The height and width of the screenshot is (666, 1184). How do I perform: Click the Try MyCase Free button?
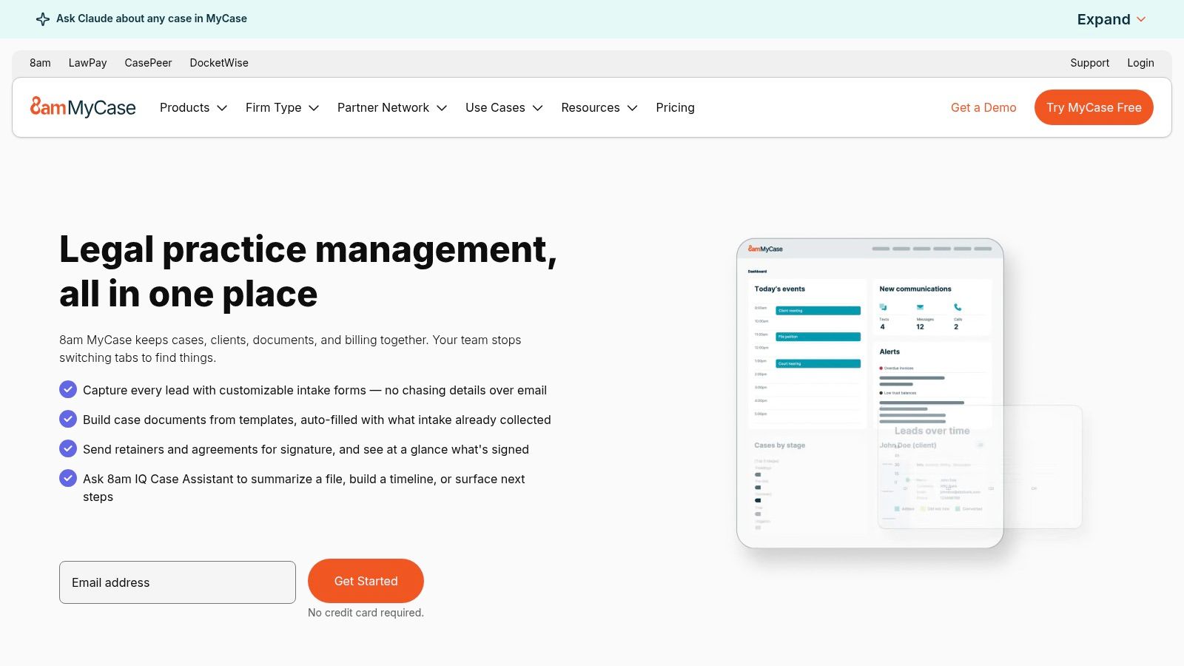(x=1094, y=107)
